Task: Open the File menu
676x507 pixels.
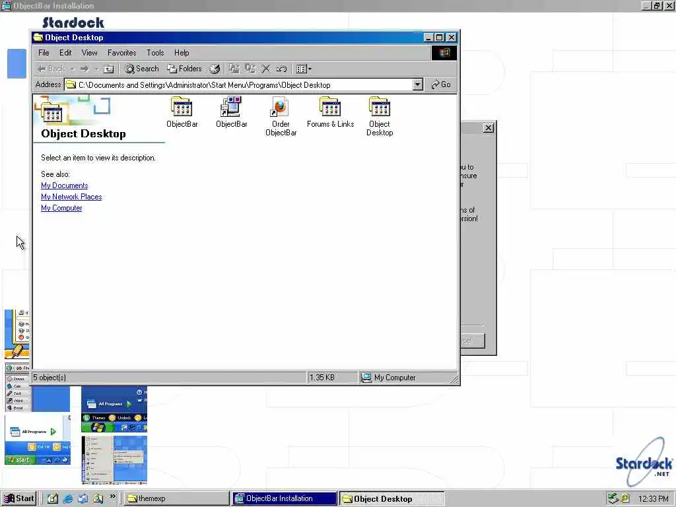Action: point(44,53)
